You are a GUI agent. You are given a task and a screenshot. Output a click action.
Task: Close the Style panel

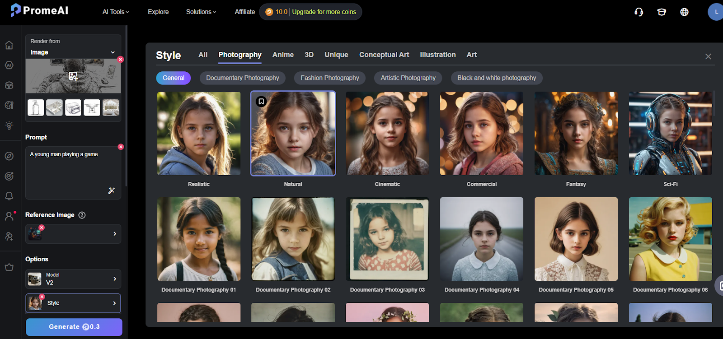click(708, 56)
